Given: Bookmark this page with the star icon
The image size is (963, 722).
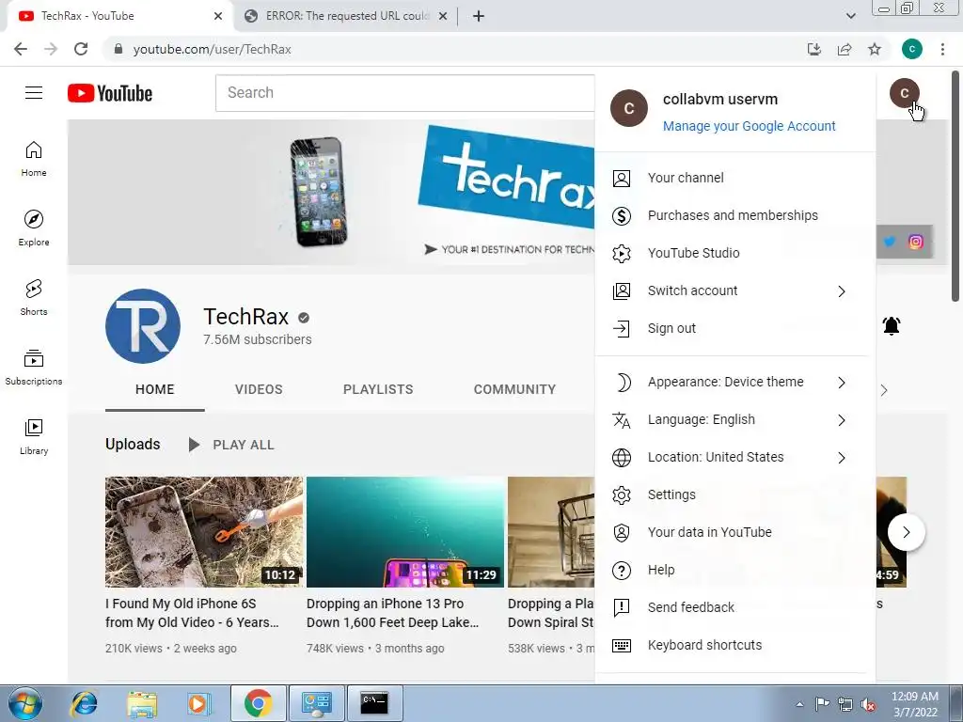Looking at the screenshot, I should pos(875,49).
